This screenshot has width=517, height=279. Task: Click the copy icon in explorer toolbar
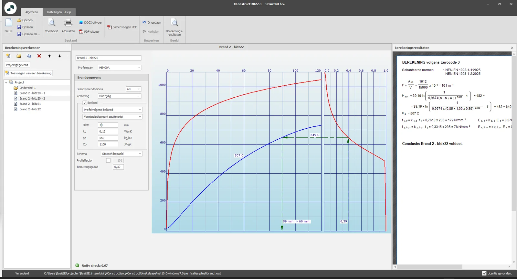point(29,56)
